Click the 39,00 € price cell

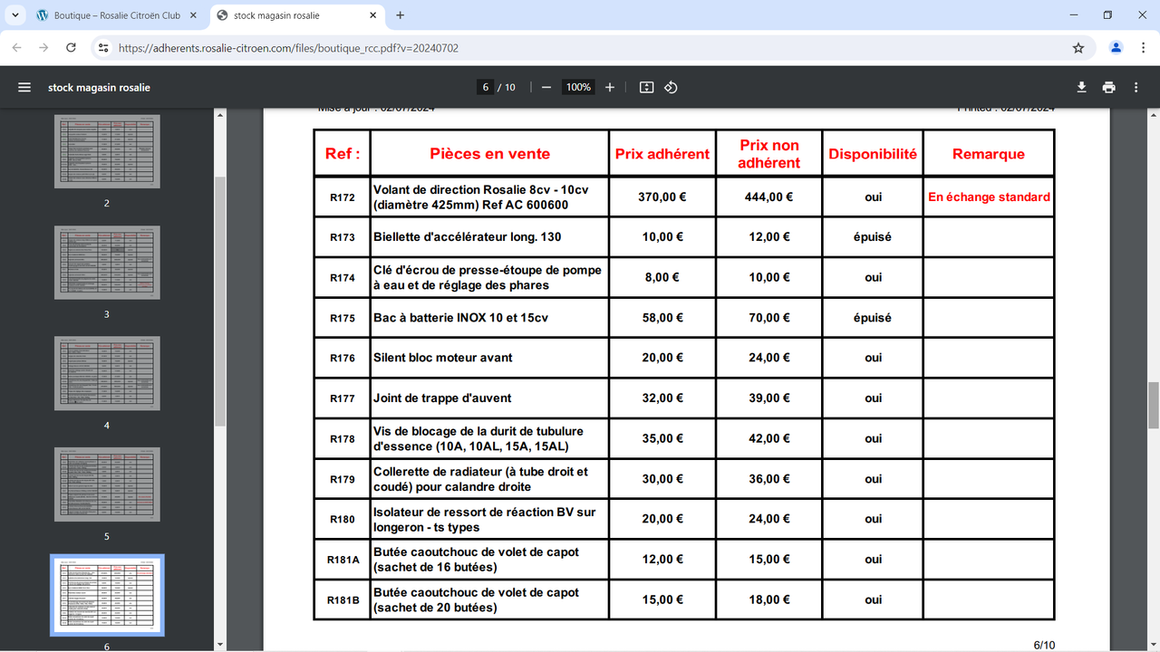[769, 398]
